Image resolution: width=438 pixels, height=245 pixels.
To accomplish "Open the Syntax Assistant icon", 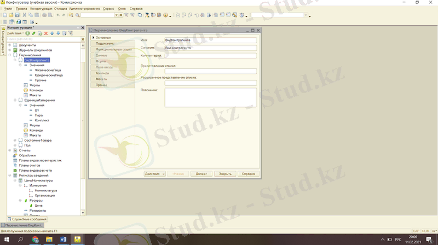I will click(146, 15).
